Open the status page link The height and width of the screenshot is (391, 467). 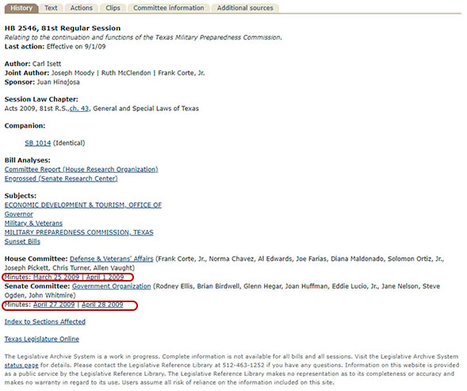pos(21,366)
